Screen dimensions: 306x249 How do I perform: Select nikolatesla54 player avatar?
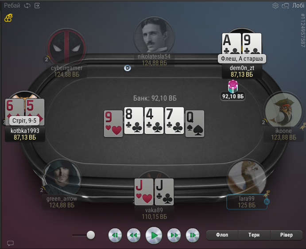click(x=154, y=36)
